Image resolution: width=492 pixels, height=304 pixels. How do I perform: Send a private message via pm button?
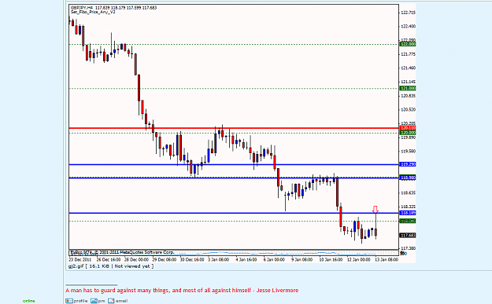98,301
